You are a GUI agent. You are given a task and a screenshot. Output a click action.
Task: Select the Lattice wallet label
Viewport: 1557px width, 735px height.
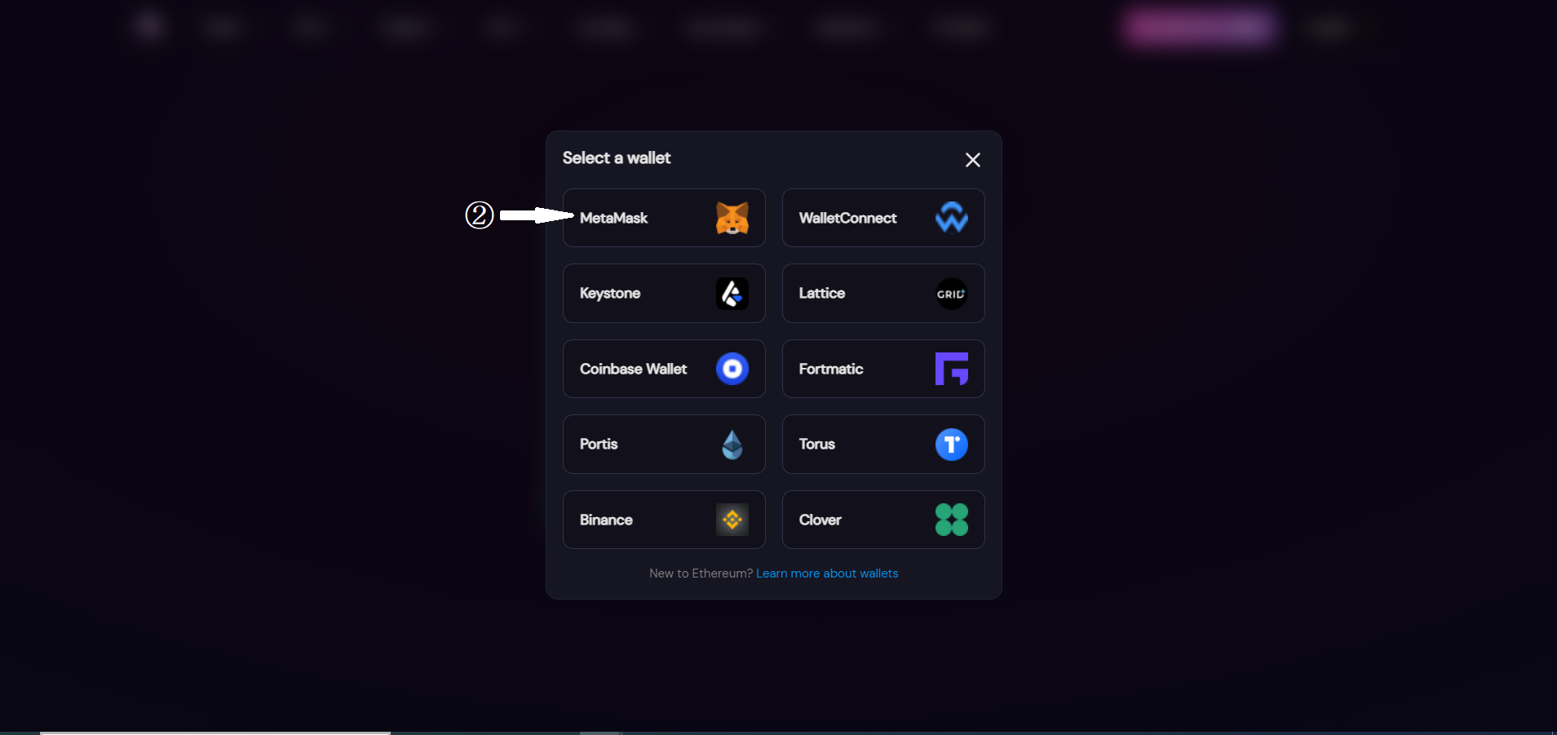[x=821, y=293]
